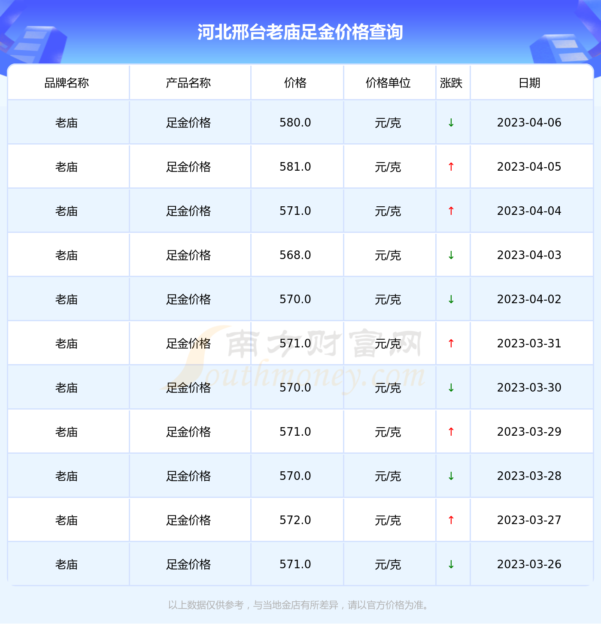Image resolution: width=601 pixels, height=624 pixels.
Task: Click the date 2023-03-28
Action: [529, 476]
